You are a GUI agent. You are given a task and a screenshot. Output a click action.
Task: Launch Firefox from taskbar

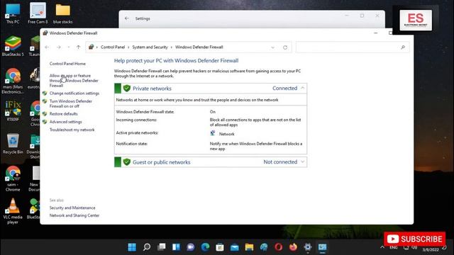[x=293, y=247]
